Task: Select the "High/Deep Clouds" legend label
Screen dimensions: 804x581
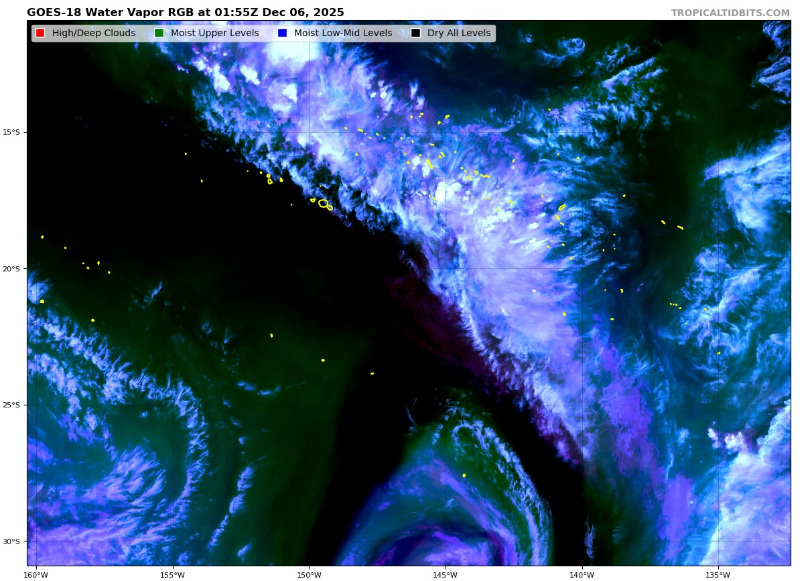Action: 93,34
